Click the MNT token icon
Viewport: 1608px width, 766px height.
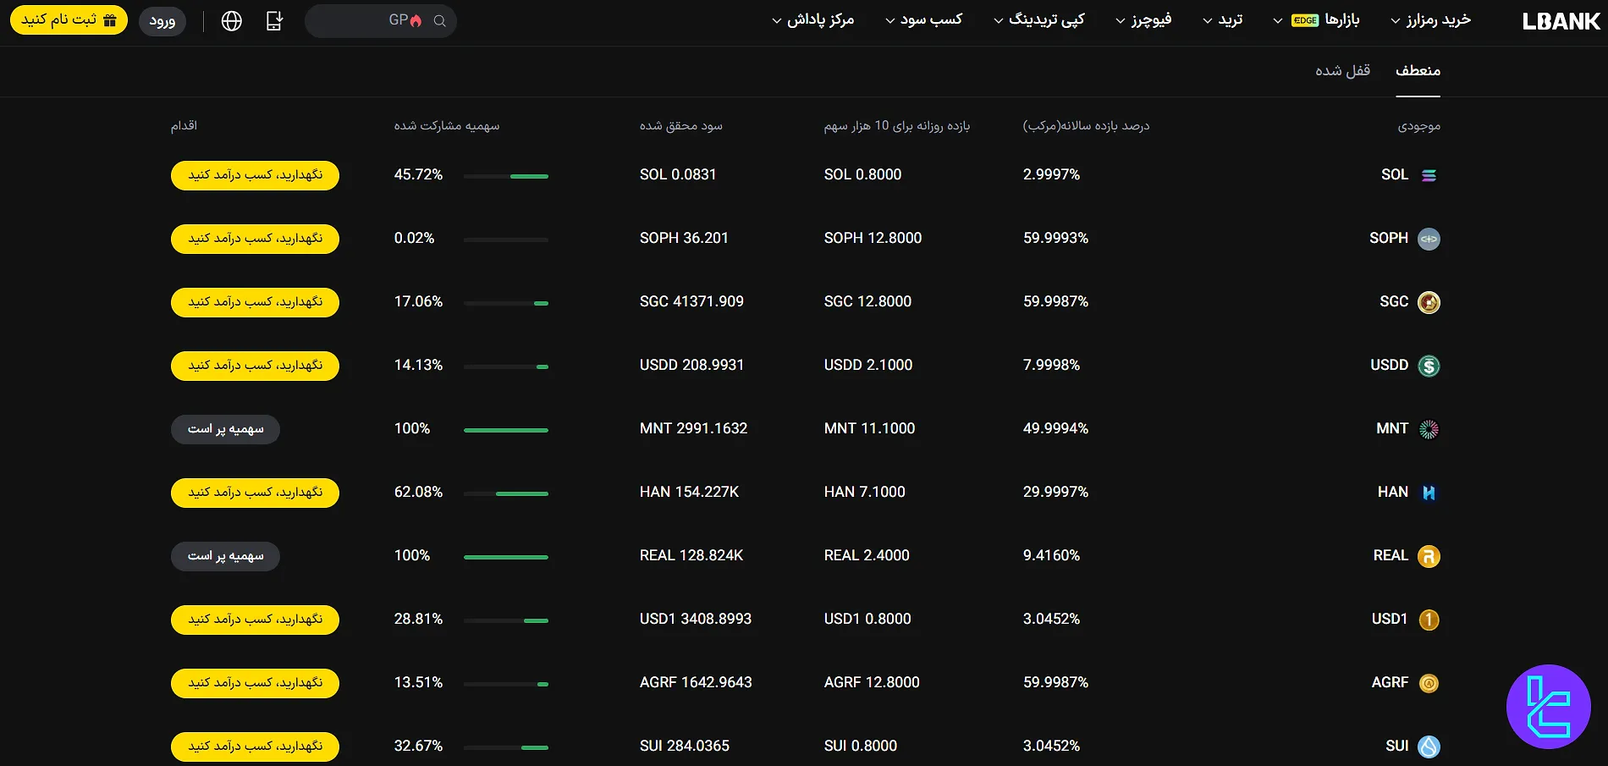(1429, 428)
